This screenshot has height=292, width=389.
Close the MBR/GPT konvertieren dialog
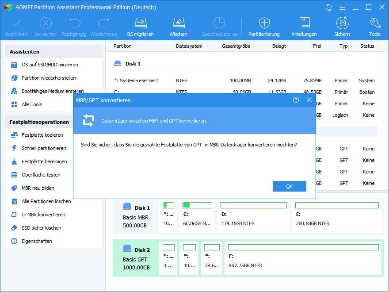pos(309,100)
